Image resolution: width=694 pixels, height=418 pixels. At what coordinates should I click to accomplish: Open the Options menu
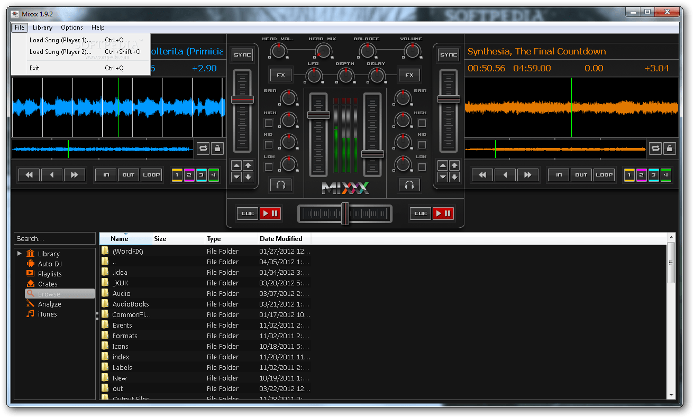[x=72, y=27]
